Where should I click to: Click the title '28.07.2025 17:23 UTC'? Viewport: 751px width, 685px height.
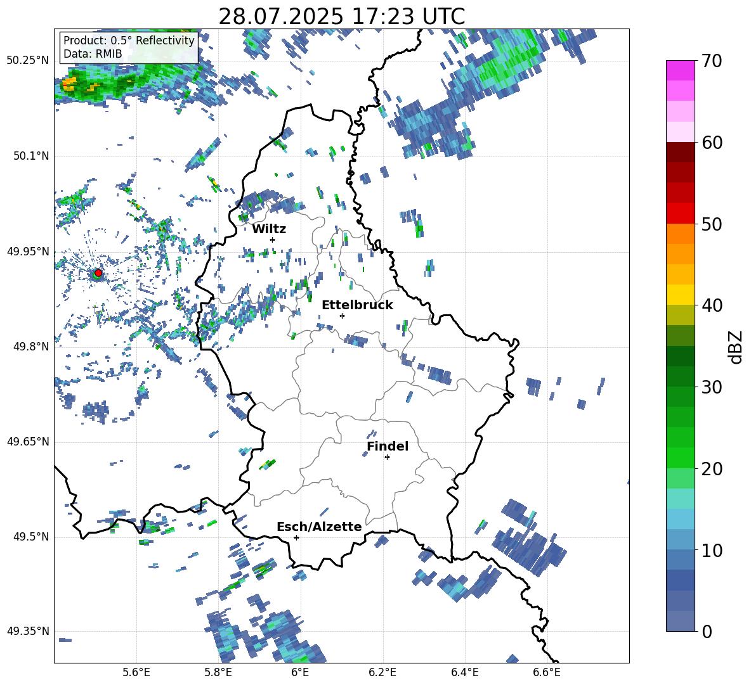point(341,16)
